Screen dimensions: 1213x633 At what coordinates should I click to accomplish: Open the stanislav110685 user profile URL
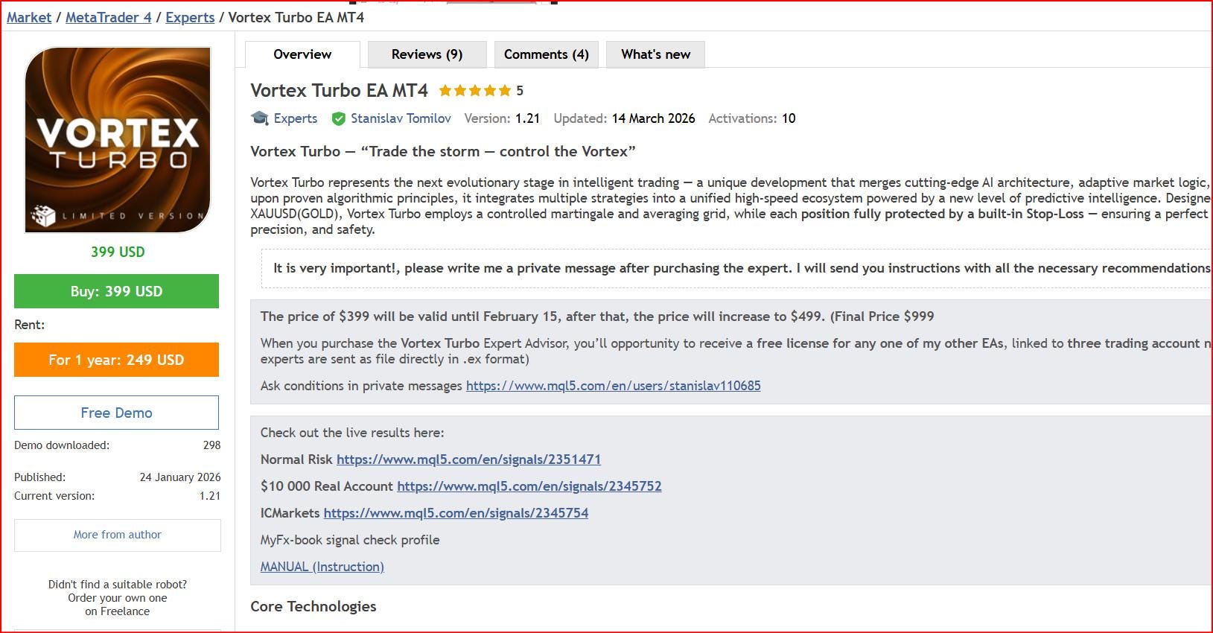[614, 386]
